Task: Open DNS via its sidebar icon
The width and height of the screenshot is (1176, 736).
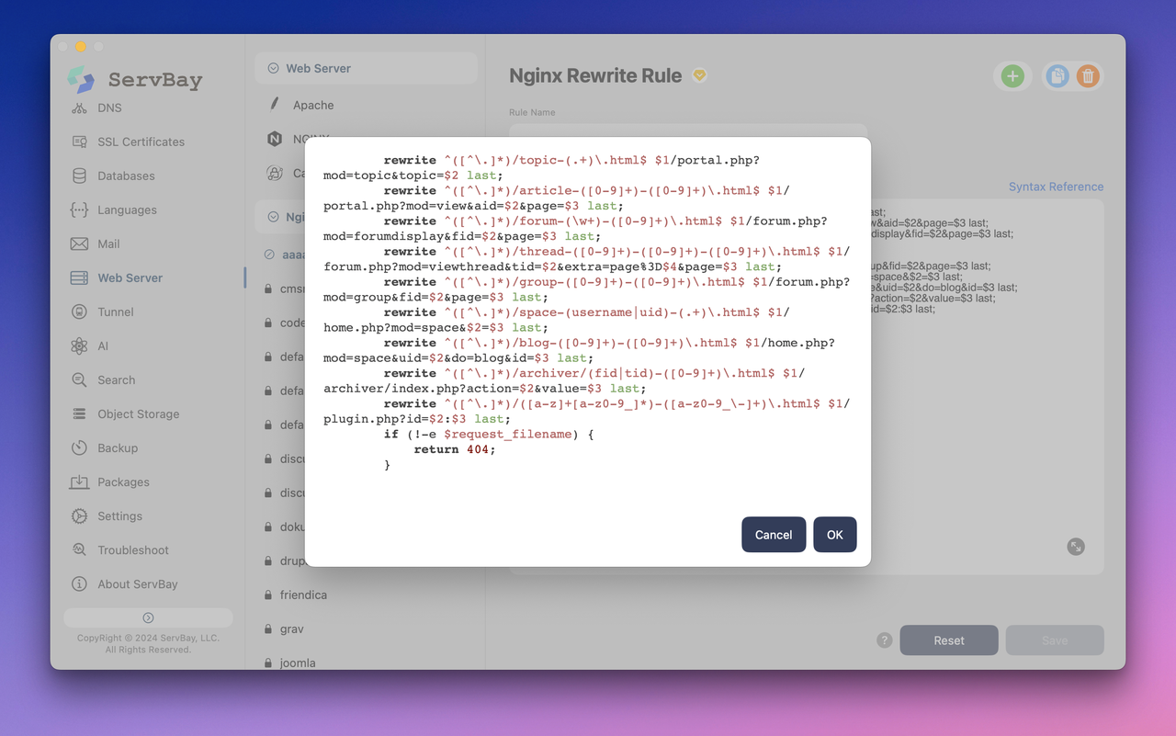Action: pos(79,108)
